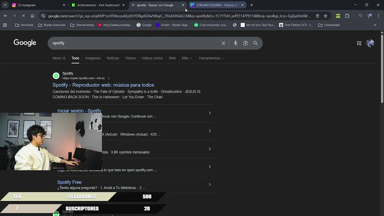Image resolution: width=384 pixels, height=216 pixels.
Task: Open the YouTube bookmark
Action: coord(115,25)
